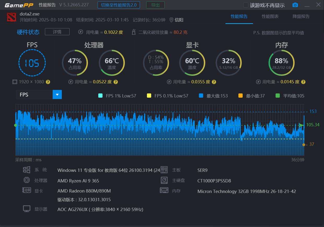
Task: Click help icon next to 1920 x 1080
Action: (48, 82)
